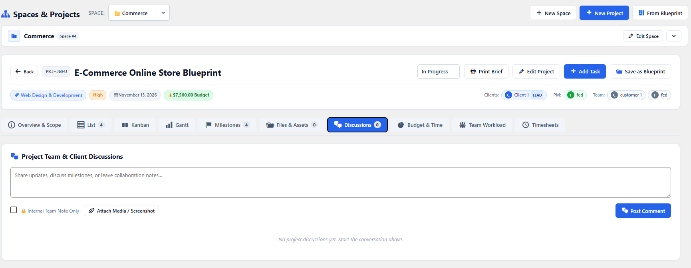Click the Client 1 avatar circle
The width and height of the screenshot is (691, 268).
(x=508, y=95)
